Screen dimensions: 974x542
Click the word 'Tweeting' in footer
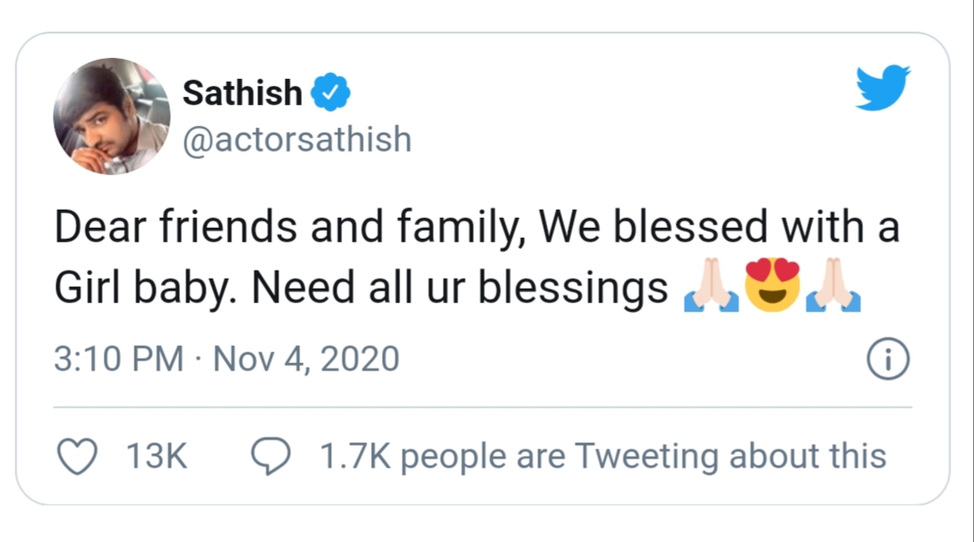(x=647, y=457)
